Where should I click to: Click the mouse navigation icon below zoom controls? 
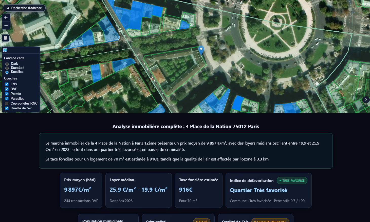[5, 38]
